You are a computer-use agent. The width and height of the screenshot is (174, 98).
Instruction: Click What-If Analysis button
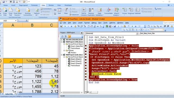116,12
